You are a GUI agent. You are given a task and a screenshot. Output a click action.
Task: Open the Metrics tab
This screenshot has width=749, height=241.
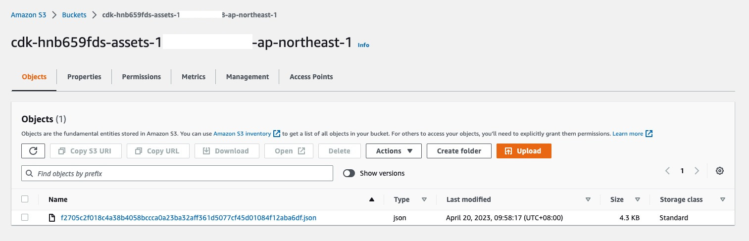click(x=194, y=77)
